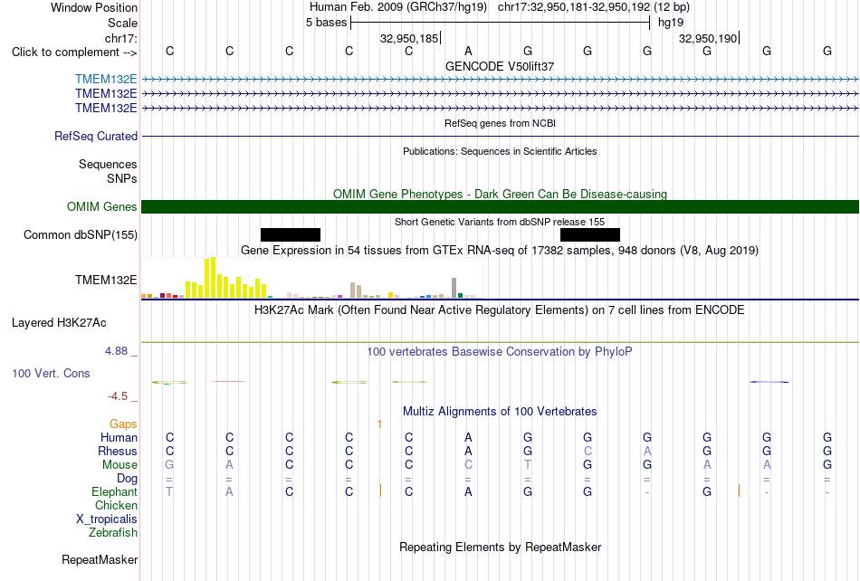The width and height of the screenshot is (860, 581).
Task: Click the 'H3K27Ac Mark' track title
Action: pyautogui.click(x=500, y=310)
